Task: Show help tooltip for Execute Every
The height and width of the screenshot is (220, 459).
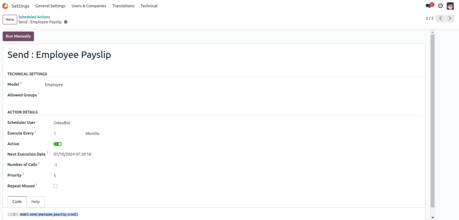Action: (35, 132)
